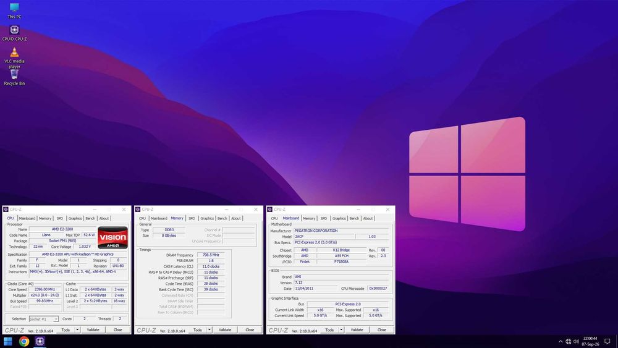
Task: Open About tab in right CPU-Z window
Action: (368, 218)
